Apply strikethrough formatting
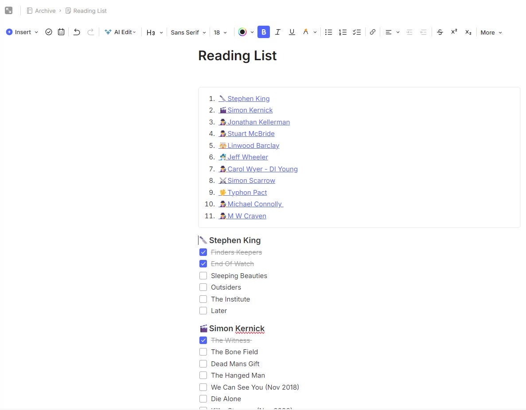 point(440,32)
